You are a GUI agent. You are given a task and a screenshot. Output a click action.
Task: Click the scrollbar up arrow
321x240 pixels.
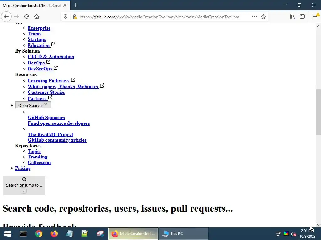coord(318,26)
